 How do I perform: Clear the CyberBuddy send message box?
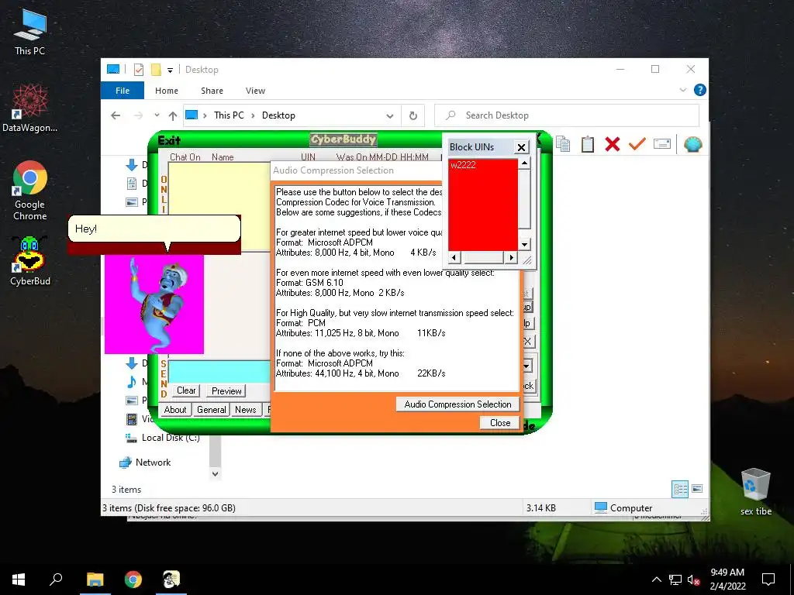[186, 390]
